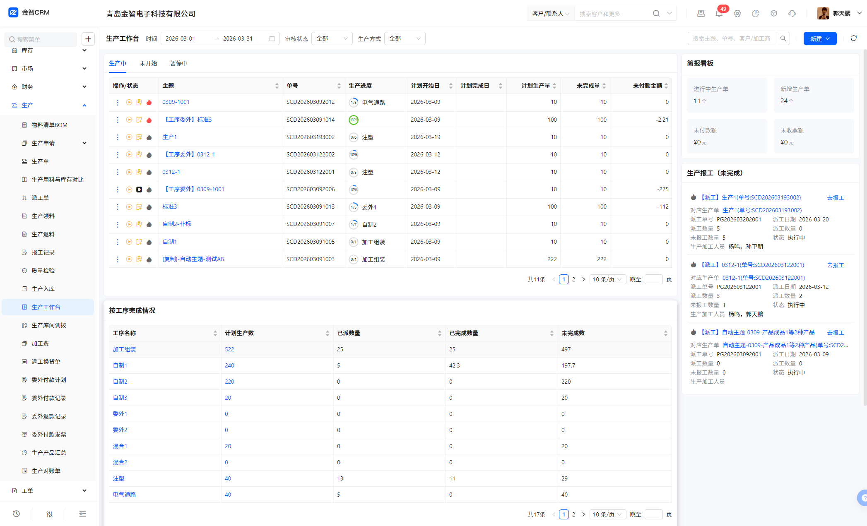867x526 pixels.
Task: Click the progress circle of row 标准3
Action: point(354,207)
